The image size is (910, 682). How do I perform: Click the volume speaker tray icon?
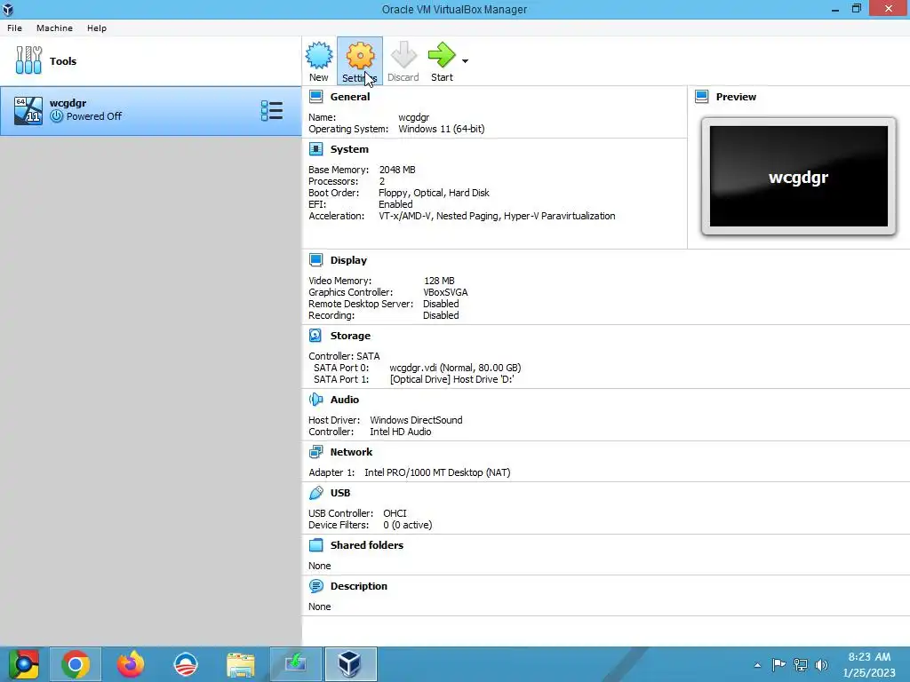coord(822,664)
